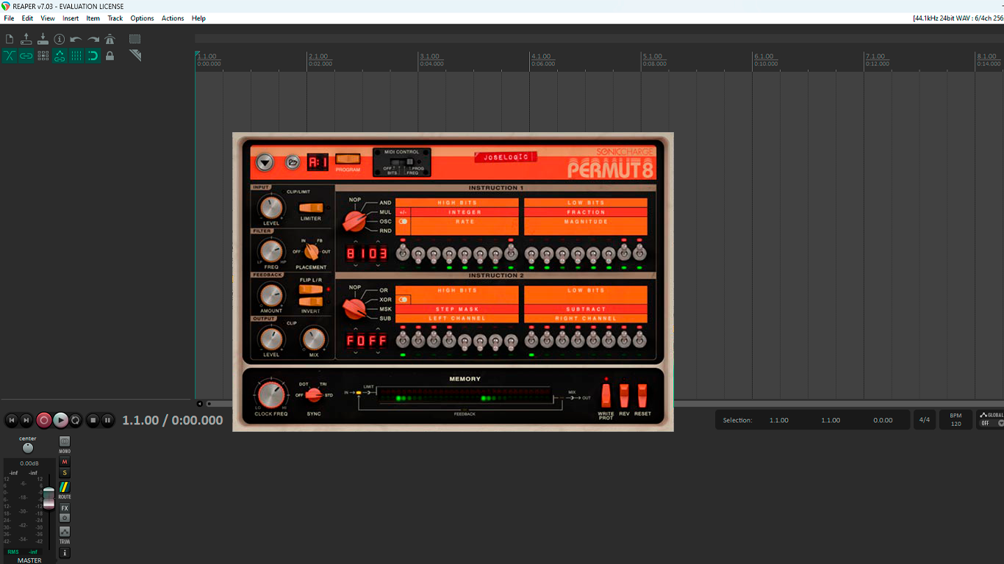
Task: Click the open project upload-arrow icon
Action: [26, 39]
